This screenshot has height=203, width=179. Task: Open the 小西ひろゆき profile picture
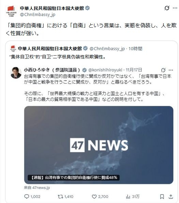click(x=16, y=73)
